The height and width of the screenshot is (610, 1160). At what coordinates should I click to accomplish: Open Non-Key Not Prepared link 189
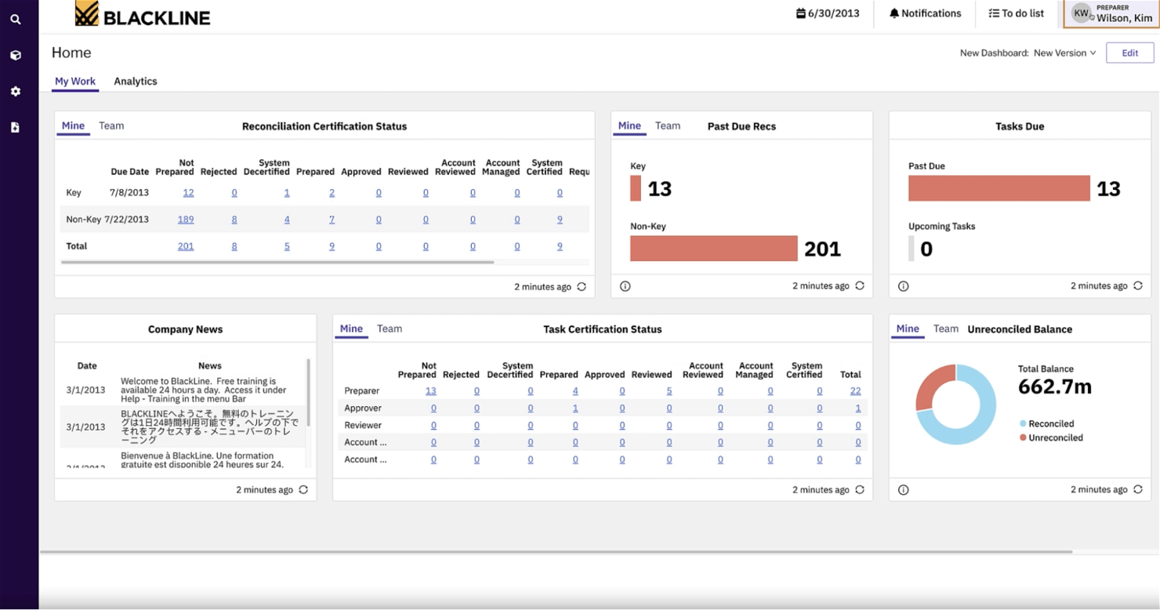(186, 220)
